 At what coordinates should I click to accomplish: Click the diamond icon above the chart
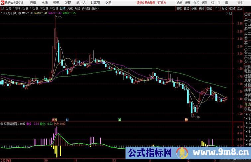coord(226,13)
